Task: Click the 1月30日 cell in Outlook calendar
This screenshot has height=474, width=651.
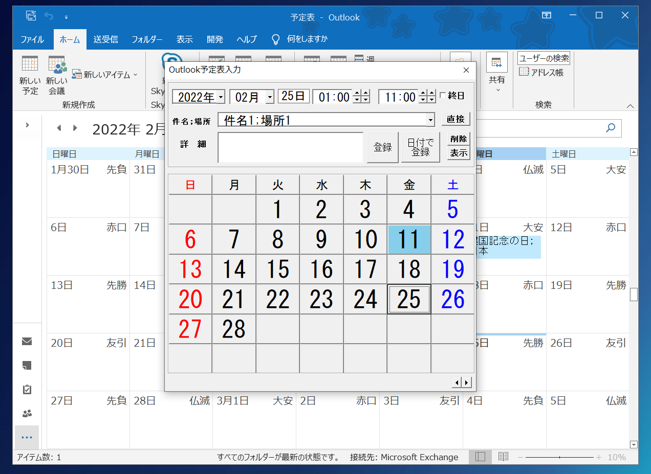Action: tap(88, 189)
